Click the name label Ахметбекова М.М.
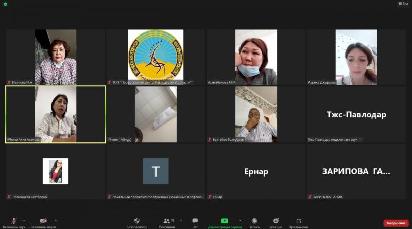The width and height of the screenshot is (412, 229). click(222, 82)
